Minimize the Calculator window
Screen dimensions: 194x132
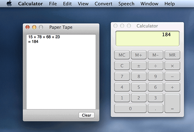click(122, 26)
